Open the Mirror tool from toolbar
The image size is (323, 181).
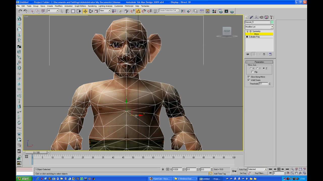tap(183, 11)
